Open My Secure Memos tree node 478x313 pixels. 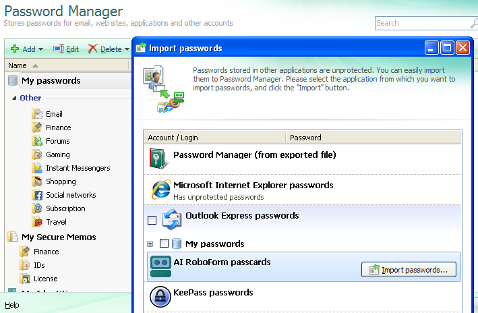(59, 237)
